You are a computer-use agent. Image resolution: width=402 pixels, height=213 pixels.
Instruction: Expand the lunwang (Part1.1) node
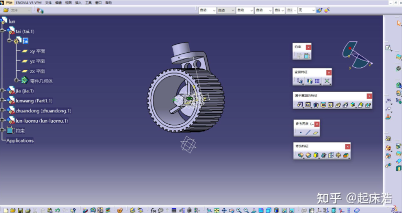pos(2,100)
